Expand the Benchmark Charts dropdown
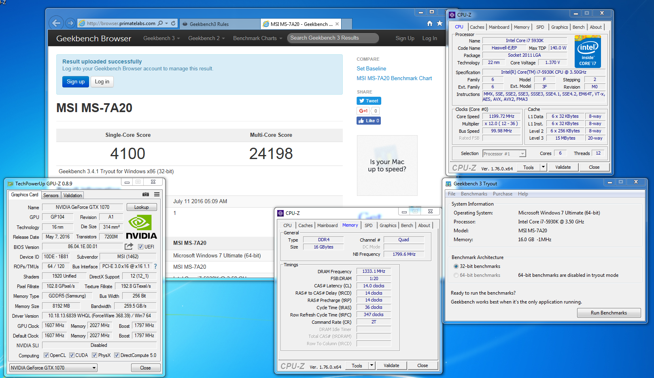The image size is (654, 378). (257, 38)
